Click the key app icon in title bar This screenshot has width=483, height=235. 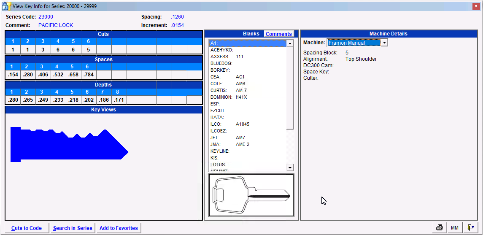coord(6,6)
